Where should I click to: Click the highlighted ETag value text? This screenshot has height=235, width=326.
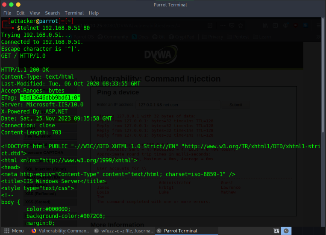point(50,98)
